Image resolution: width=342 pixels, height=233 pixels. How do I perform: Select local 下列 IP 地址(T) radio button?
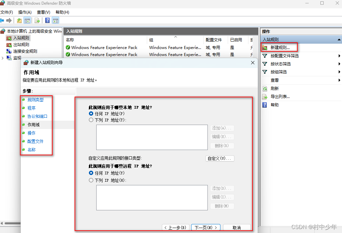91,120
